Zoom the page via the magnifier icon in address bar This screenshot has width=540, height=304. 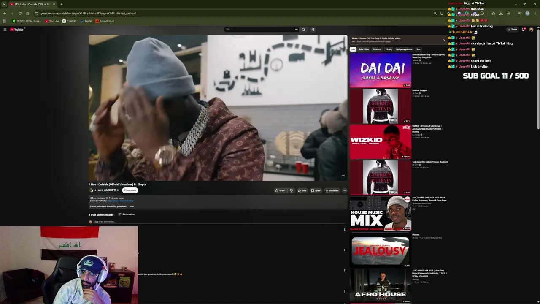coord(435,13)
